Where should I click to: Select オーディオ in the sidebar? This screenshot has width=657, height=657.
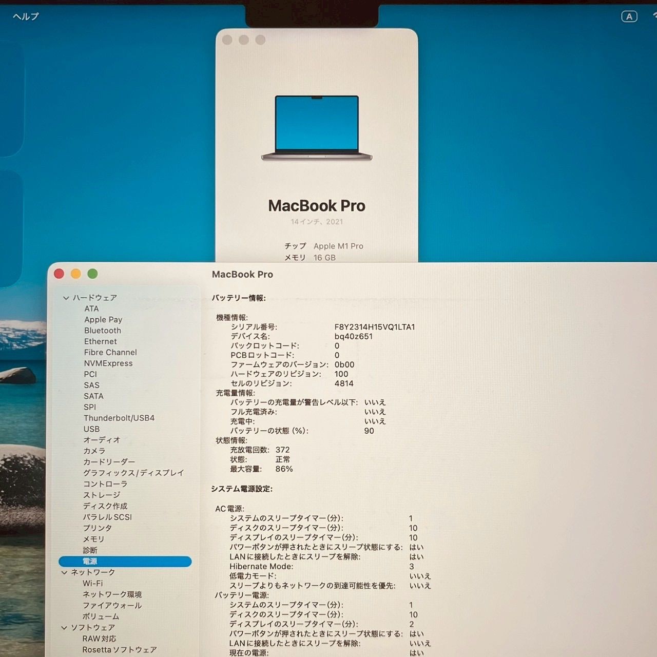click(102, 440)
